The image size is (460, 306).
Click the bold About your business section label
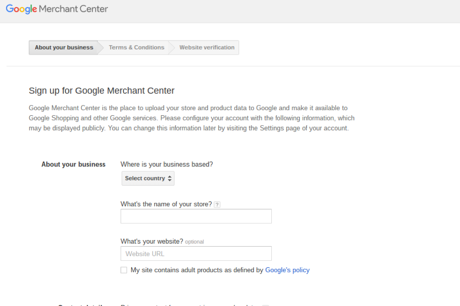pyautogui.click(x=74, y=164)
